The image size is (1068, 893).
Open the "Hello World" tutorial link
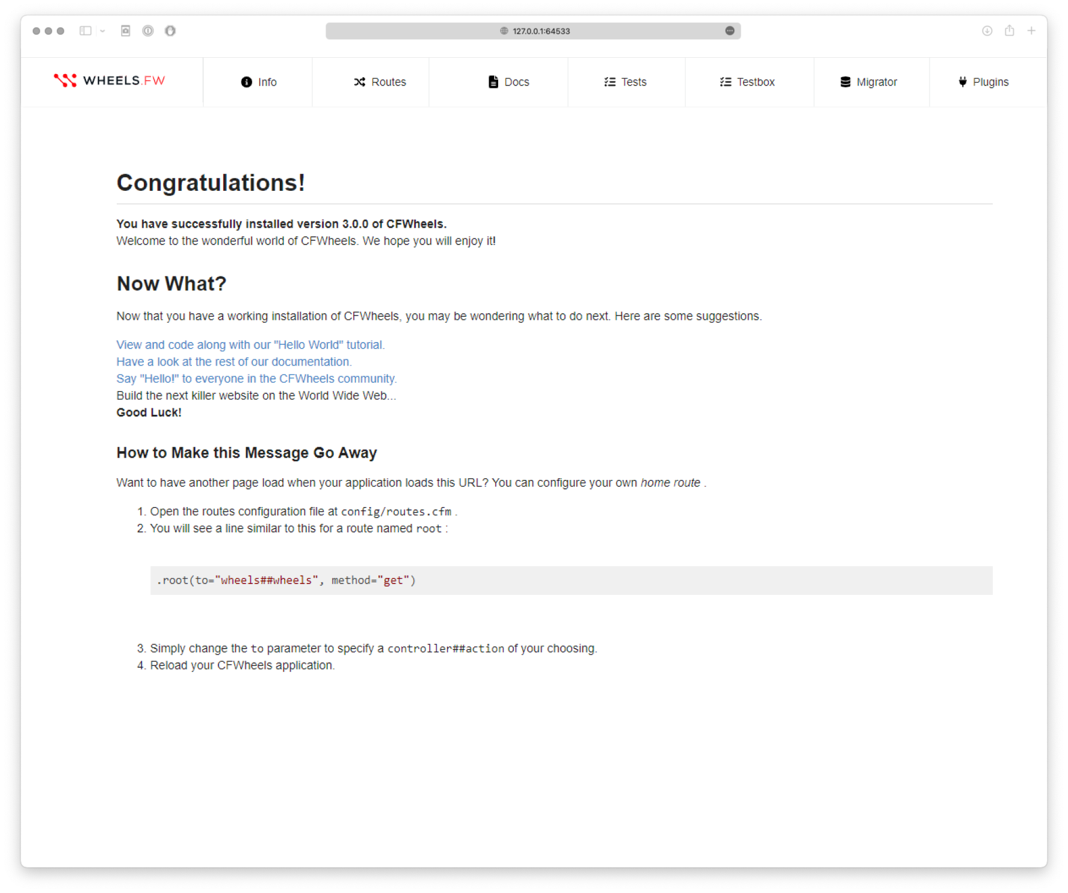(x=250, y=344)
